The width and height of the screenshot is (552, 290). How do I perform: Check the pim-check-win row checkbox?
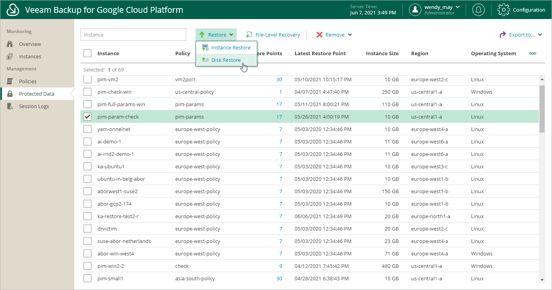(x=87, y=92)
